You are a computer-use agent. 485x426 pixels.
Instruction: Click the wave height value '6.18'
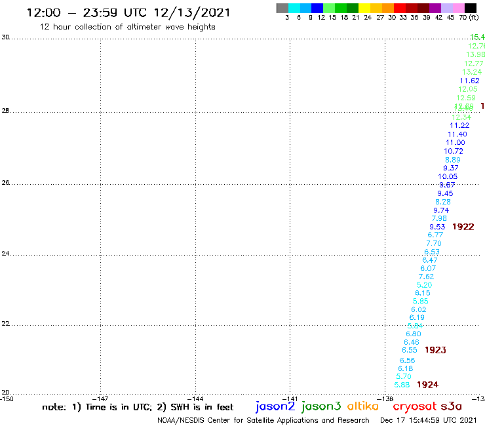(405, 368)
